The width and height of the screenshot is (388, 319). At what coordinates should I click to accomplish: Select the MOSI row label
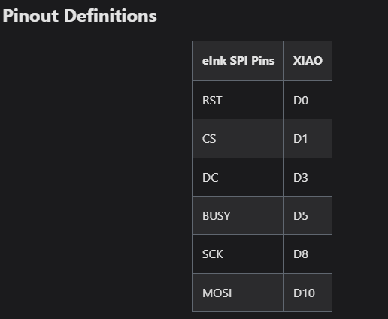(x=238, y=293)
